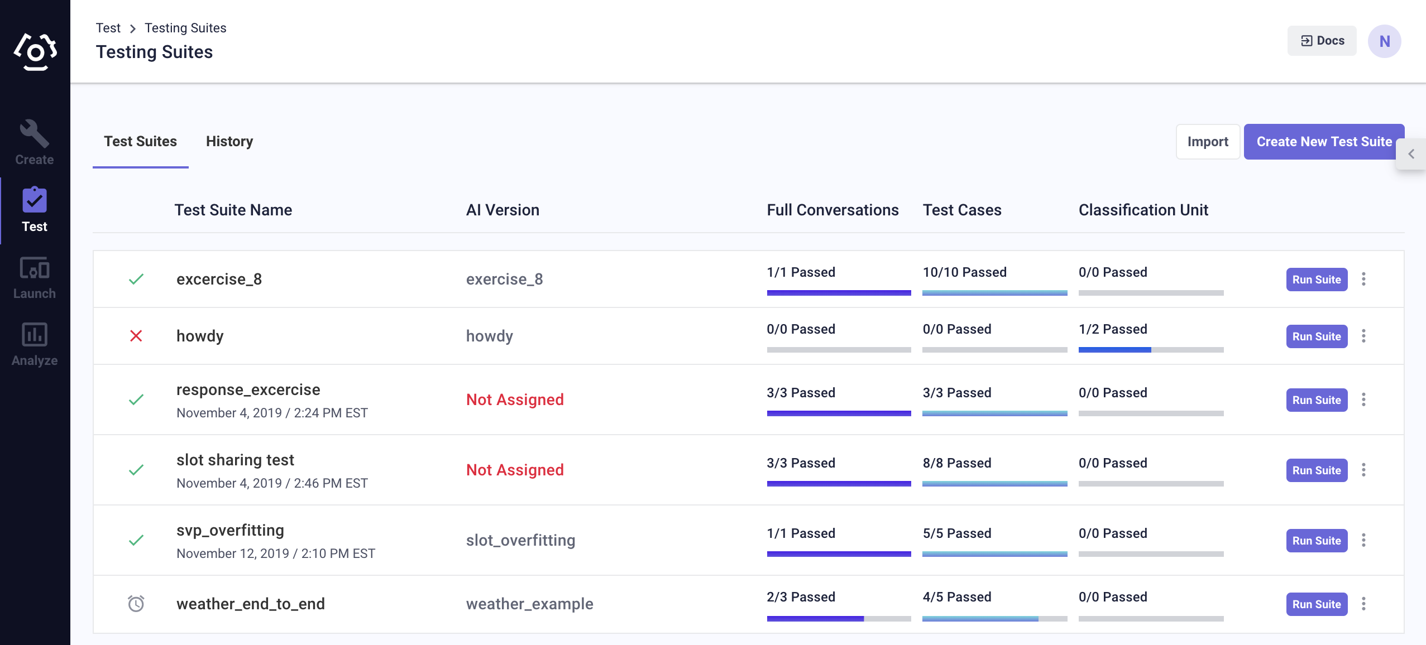Open the svp_overfitting test suite
The height and width of the screenshot is (645, 1426).
pos(230,530)
